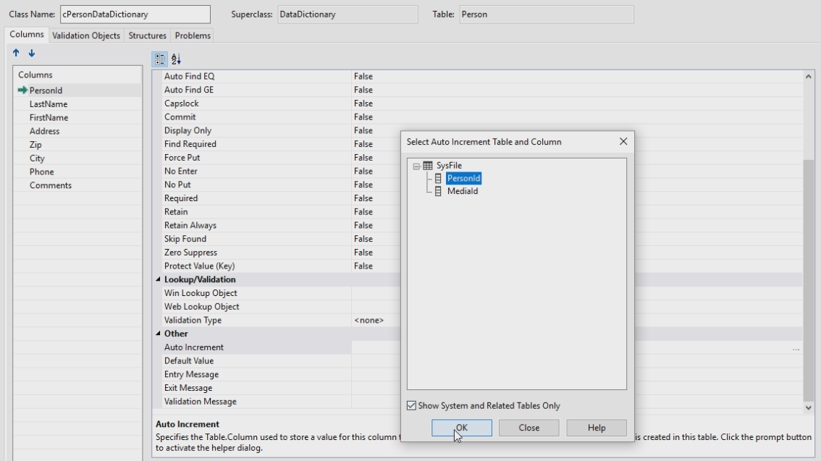Click the move column down arrow
Screen dimensions: 821x461
point(30,54)
